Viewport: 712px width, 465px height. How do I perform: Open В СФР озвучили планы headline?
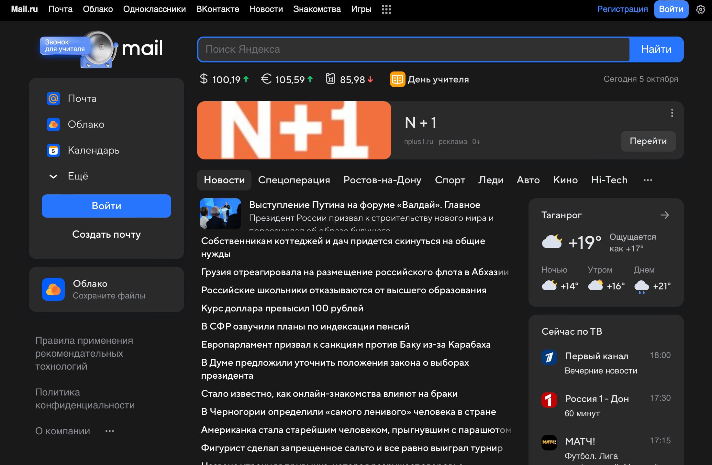(x=305, y=326)
